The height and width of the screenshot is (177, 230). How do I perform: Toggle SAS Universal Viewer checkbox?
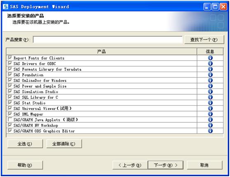tap(10, 108)
